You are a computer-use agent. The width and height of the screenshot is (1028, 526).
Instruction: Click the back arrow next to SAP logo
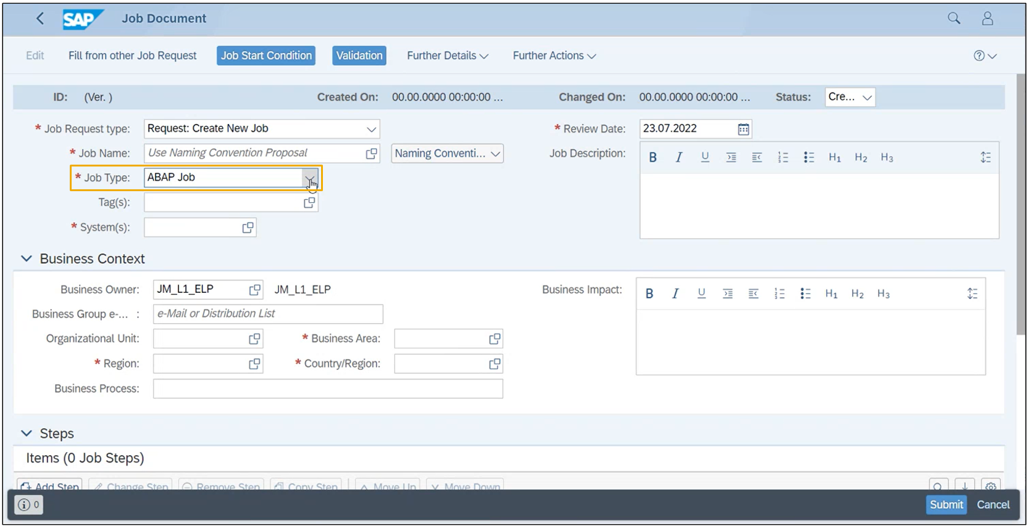[x=40, y=18]
